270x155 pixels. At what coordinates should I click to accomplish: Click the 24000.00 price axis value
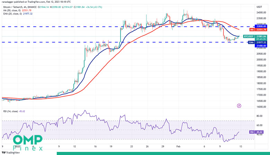point(261,12)
